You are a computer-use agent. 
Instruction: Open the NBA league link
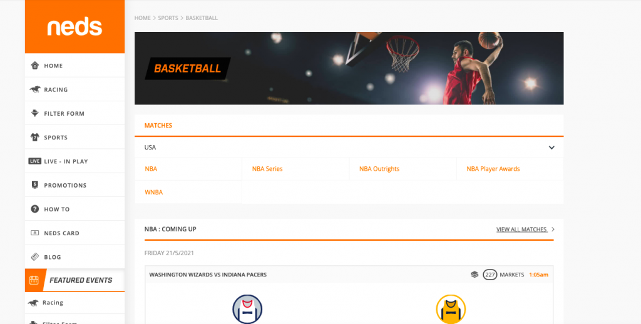click(x=151, y=169)
